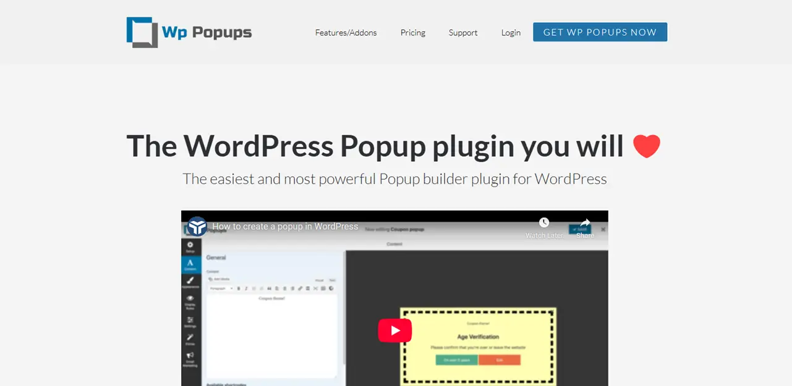The height and width of the screenshot is (386, 792).
Task: Open the Support page
Action: pos(463,33)
